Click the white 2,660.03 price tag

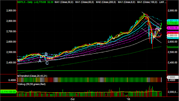pyautogui.click(x=173, y=35)
